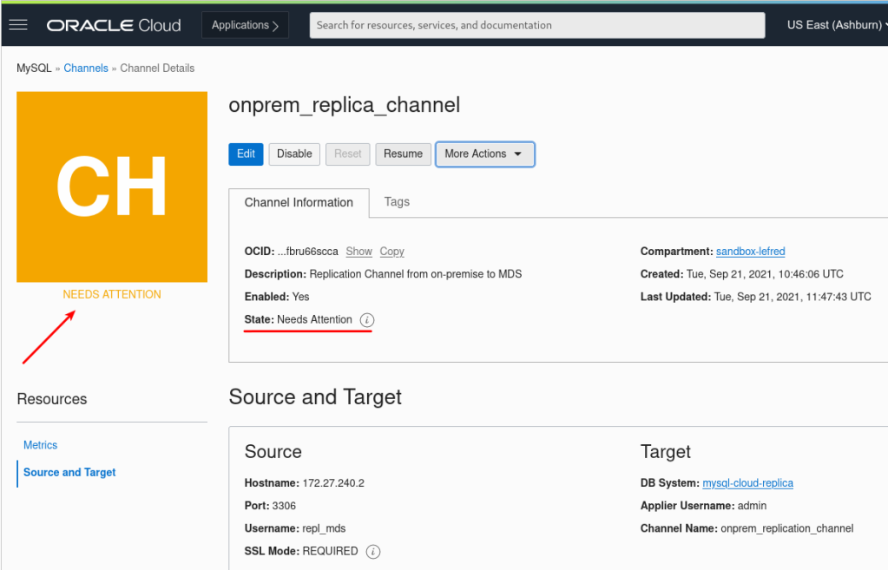Select the Channel Information tab
The image size is (888, 570).
(299, 202)
